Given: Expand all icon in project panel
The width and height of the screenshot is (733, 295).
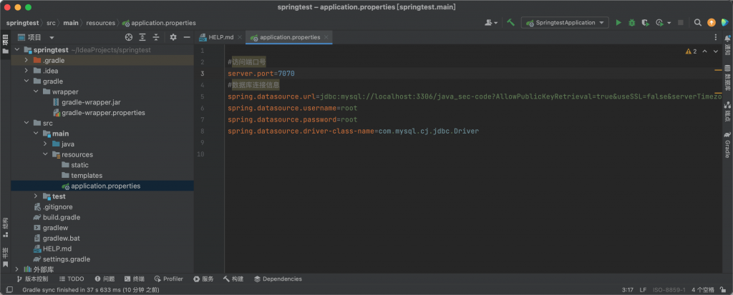Looking at the screenshot, I should 142,37.
